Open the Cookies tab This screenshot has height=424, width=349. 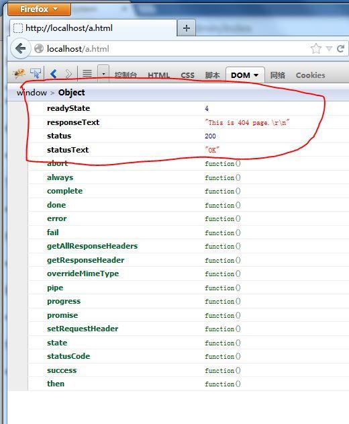pos(310,75)
